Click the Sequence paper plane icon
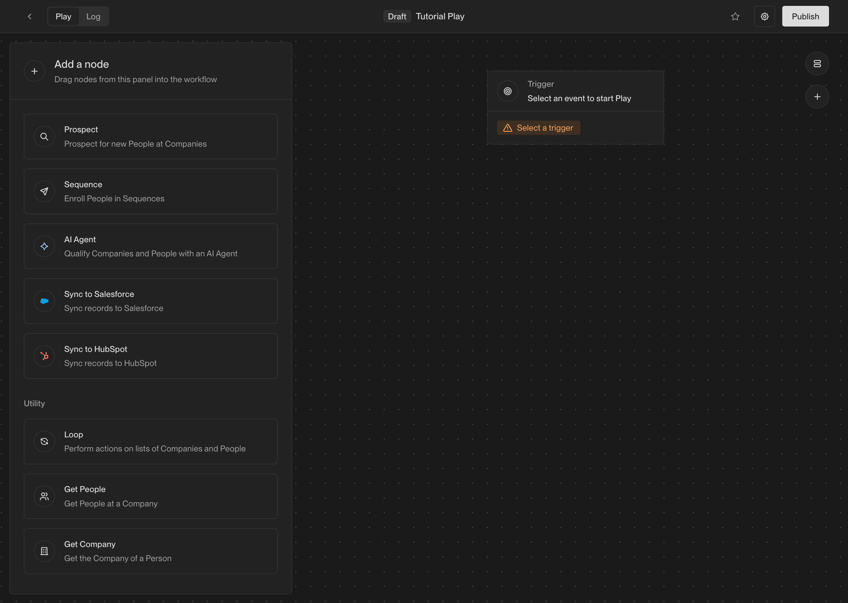848x603 pixels. (x=44, y=191)
